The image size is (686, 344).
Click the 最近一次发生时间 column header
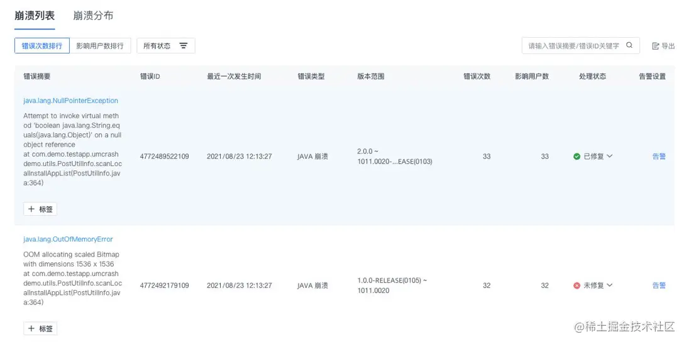click(234, 76)
